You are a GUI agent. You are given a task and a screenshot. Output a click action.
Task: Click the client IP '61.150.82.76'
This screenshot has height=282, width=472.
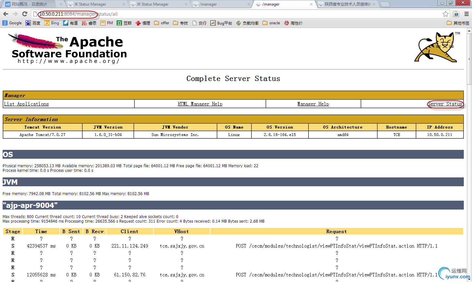130,275
